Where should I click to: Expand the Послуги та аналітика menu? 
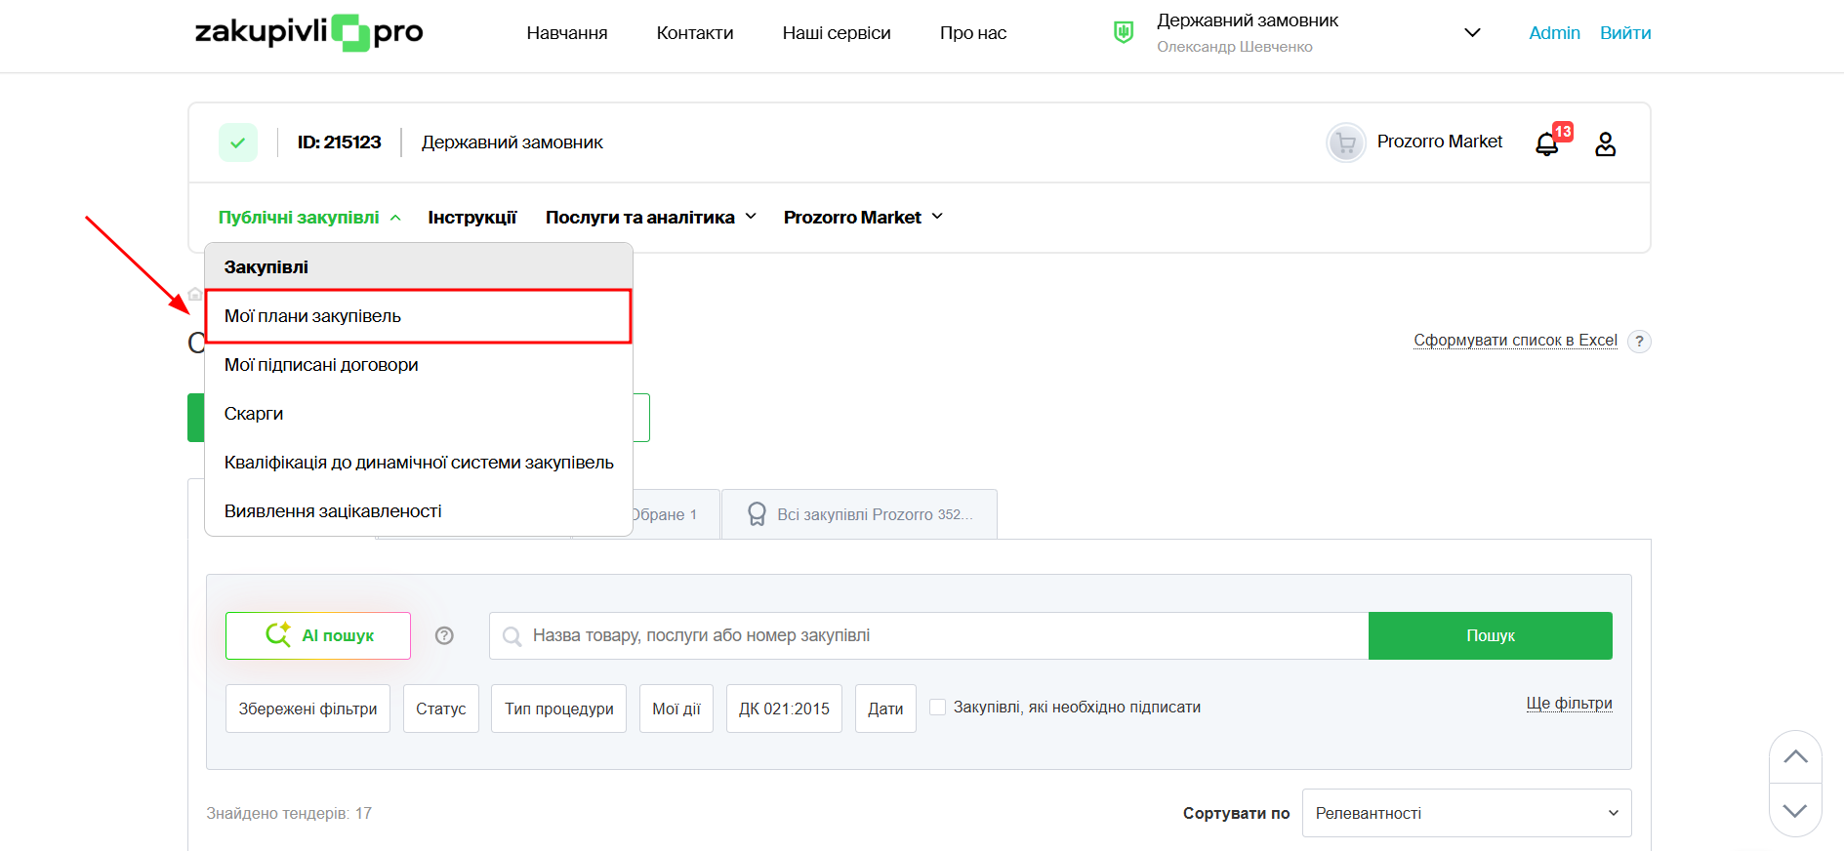[x=650, y=217]
